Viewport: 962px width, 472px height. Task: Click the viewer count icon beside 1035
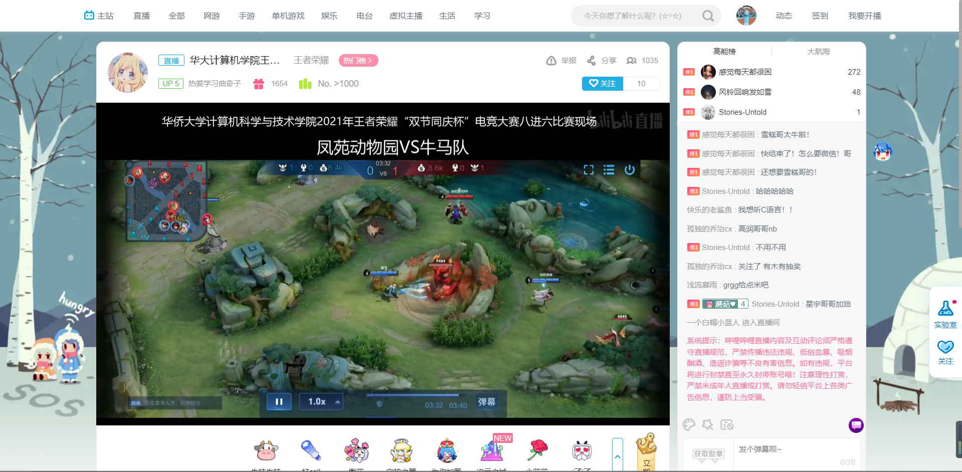click(632, 61)
